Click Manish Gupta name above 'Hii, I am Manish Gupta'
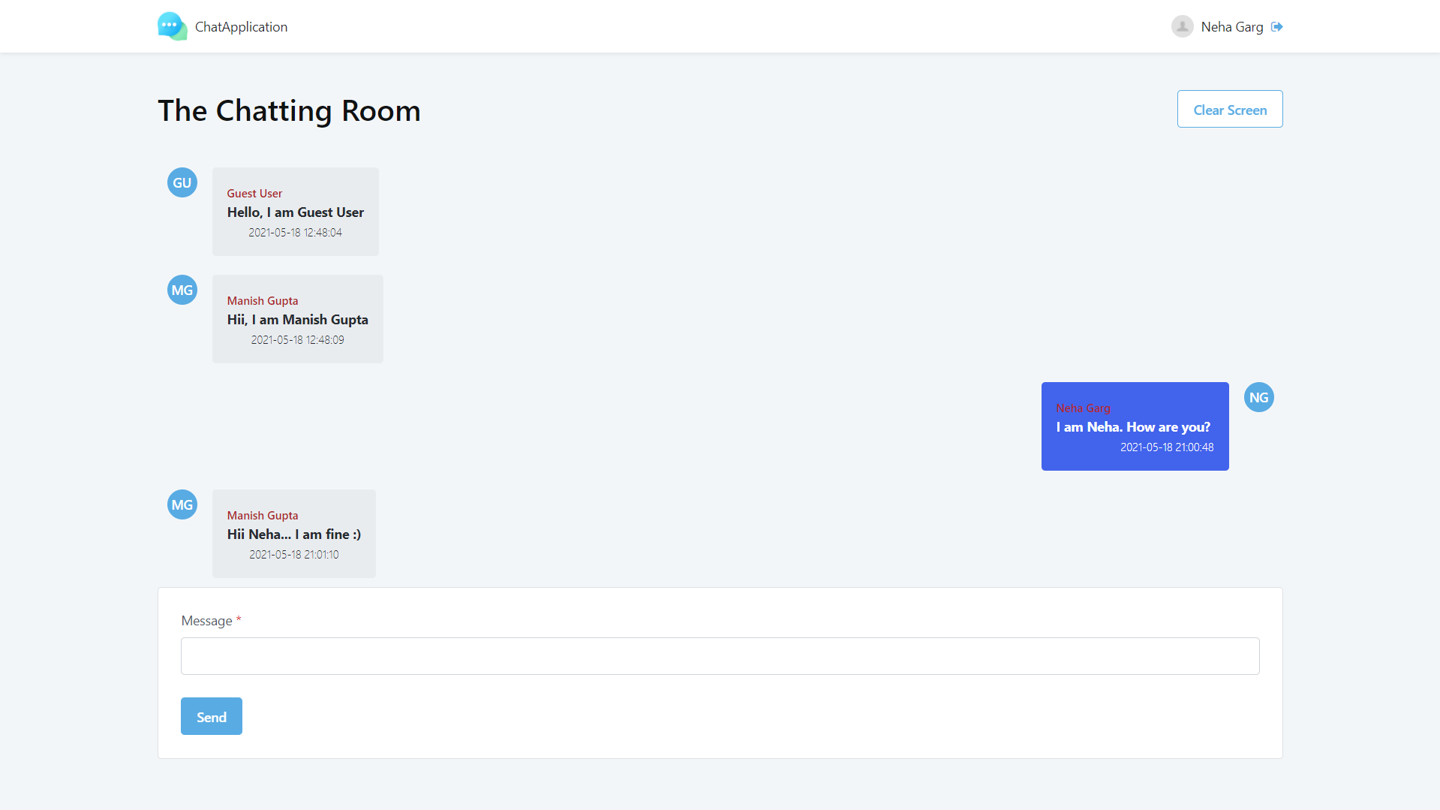 point(263,301)
